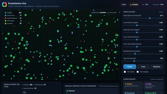Click Depredadores 22 in chart legend

29,88
